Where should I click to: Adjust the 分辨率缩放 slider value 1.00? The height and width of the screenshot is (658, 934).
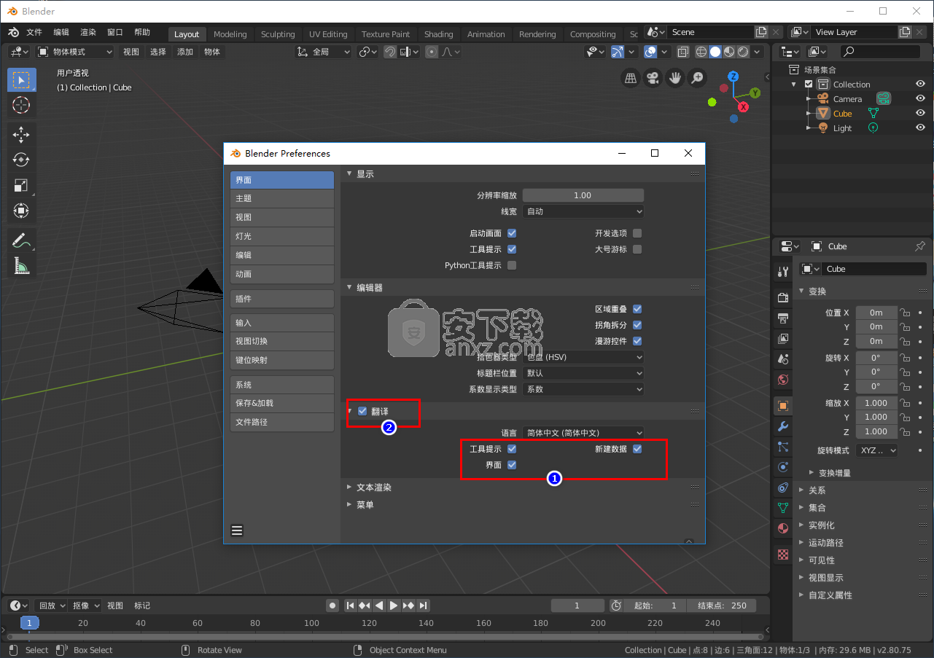[583, 195]
